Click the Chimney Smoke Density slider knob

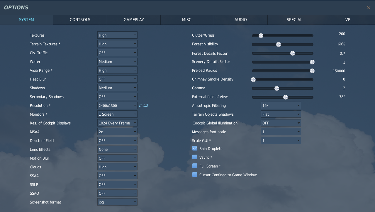[x=253, y=80]
